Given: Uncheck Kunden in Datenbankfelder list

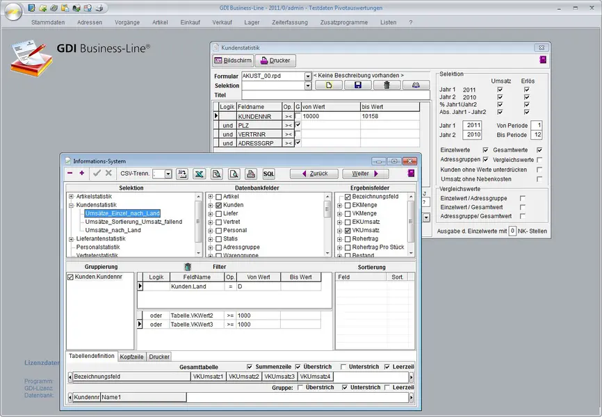Looking at the screenshot, I should (x=219, y=206).
